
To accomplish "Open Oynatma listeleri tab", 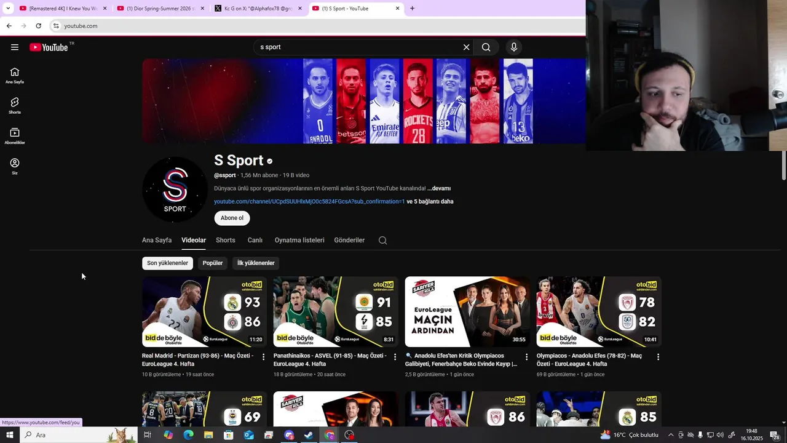I will click(299, 241).
